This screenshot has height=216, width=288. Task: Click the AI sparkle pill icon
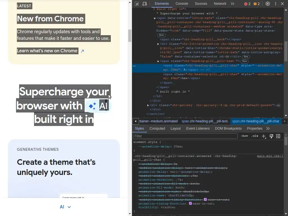click(92, 106)
